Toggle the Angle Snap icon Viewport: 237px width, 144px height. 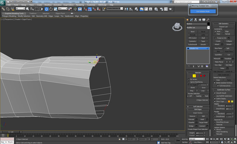pyautogui.click(x=90, y=9)
